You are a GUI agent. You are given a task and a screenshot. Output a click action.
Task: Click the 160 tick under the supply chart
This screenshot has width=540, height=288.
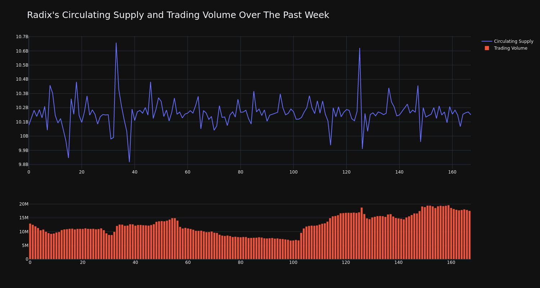coord(452,172)
